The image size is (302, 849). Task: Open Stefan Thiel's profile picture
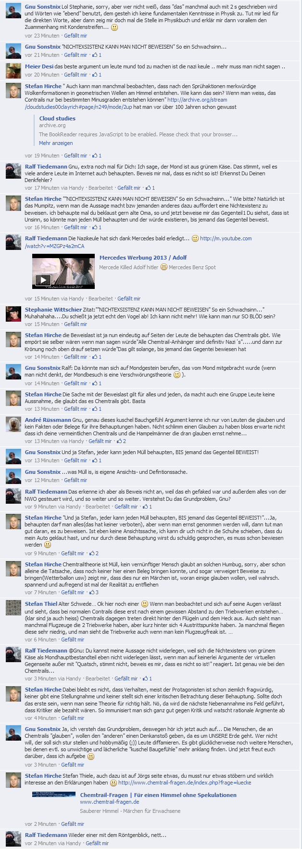[13, 608]
